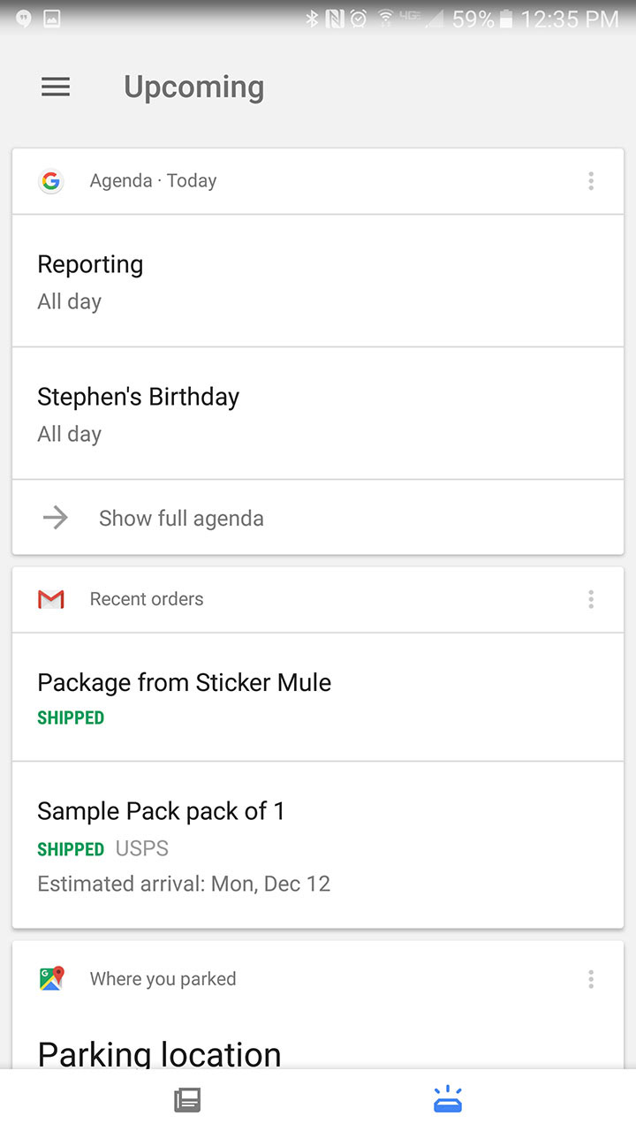This screenshot has width=636, height=1131.
Task: Tap the Google logo on Agenda card
Action: pyautogui.click(x=51, y=181)
